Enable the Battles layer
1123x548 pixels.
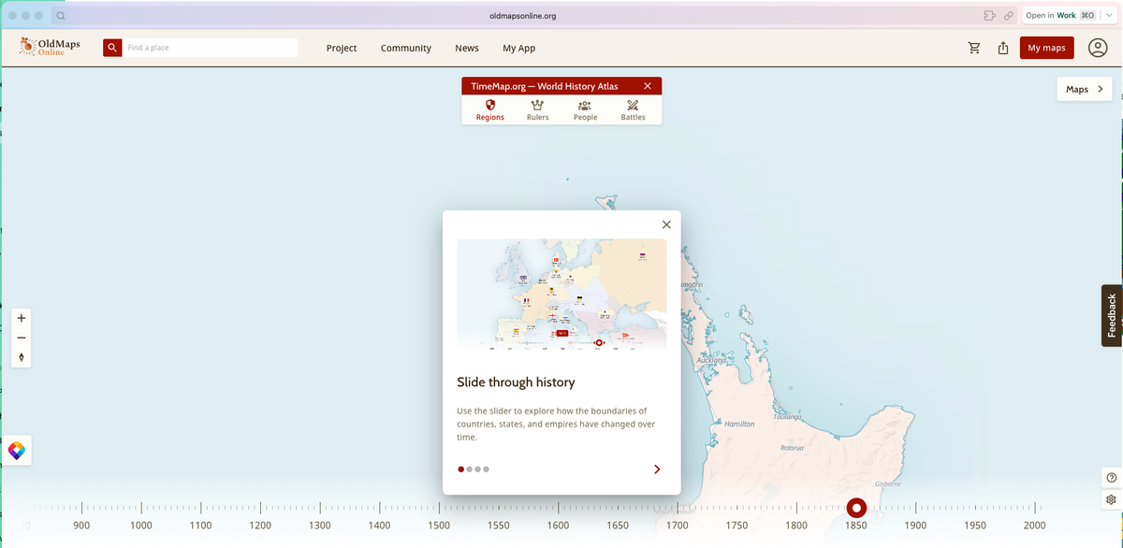633,110
